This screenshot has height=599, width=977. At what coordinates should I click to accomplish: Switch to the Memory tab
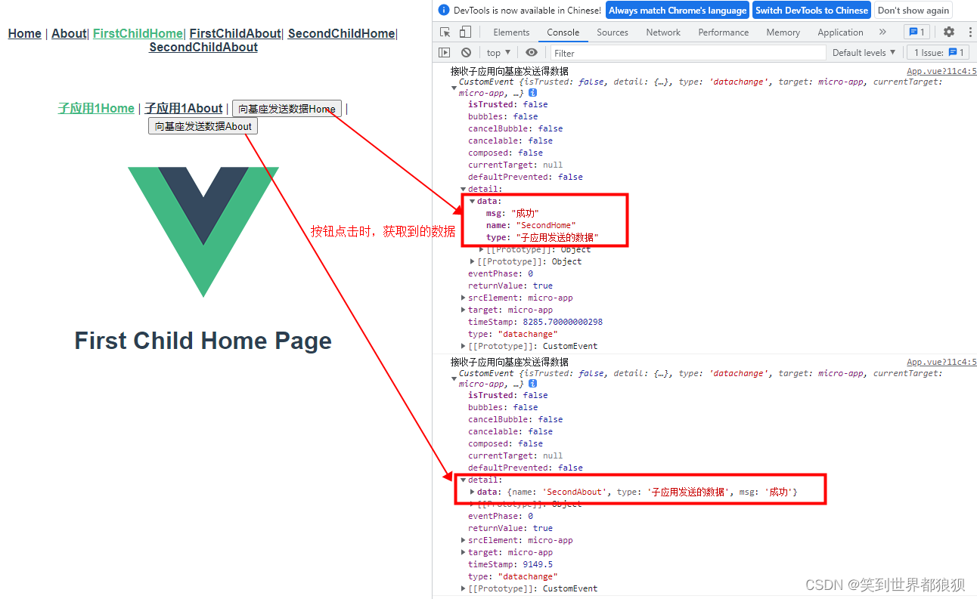pos(783,32)
